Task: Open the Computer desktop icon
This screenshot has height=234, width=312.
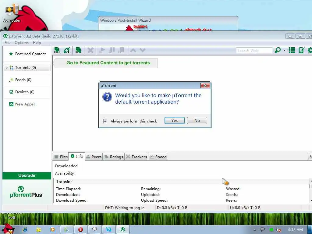Action: click(x=12, y=13)
